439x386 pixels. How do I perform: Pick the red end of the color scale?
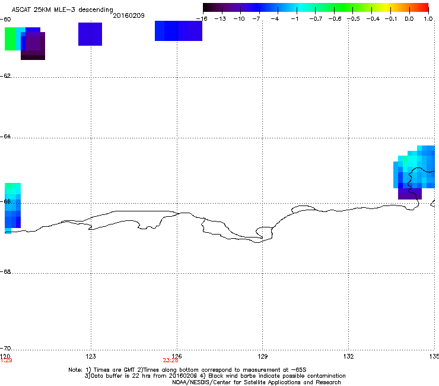(424, 8)
